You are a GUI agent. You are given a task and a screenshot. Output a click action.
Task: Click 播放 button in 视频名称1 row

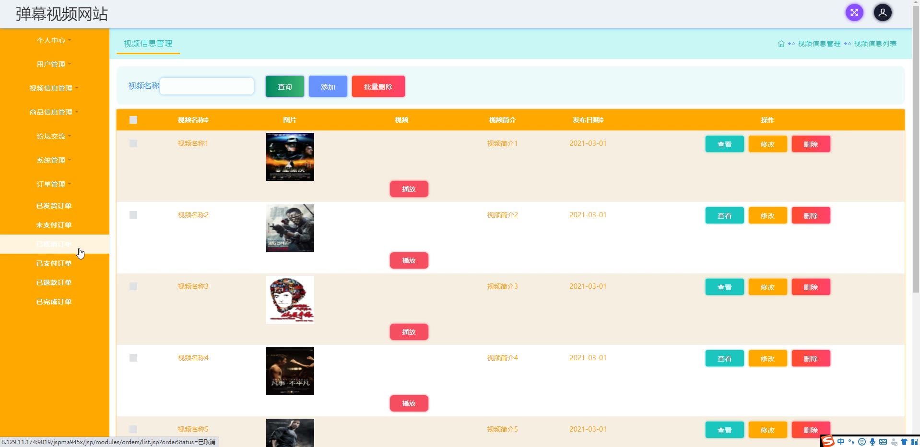coord(409,189)
